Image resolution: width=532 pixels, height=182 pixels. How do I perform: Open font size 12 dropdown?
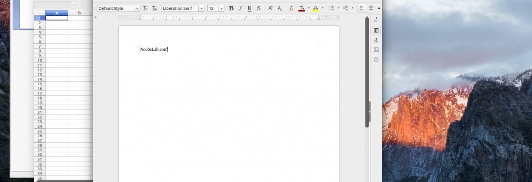[222, 8]
